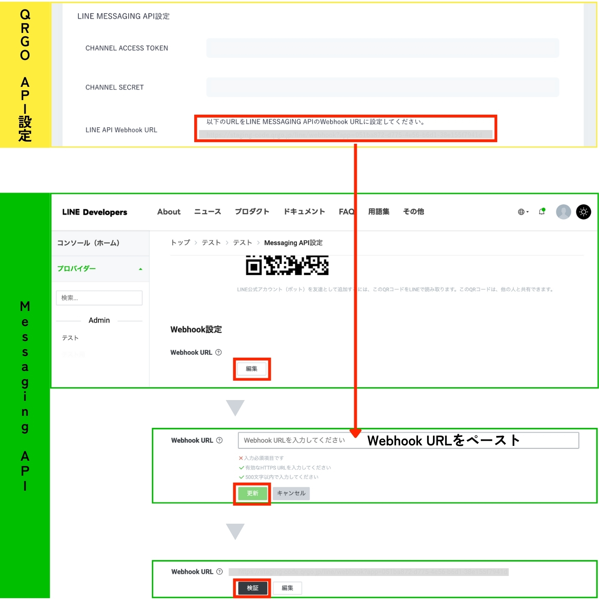
Task: Collapse the プロバイダー section arrow
Action: click(140, 269)
